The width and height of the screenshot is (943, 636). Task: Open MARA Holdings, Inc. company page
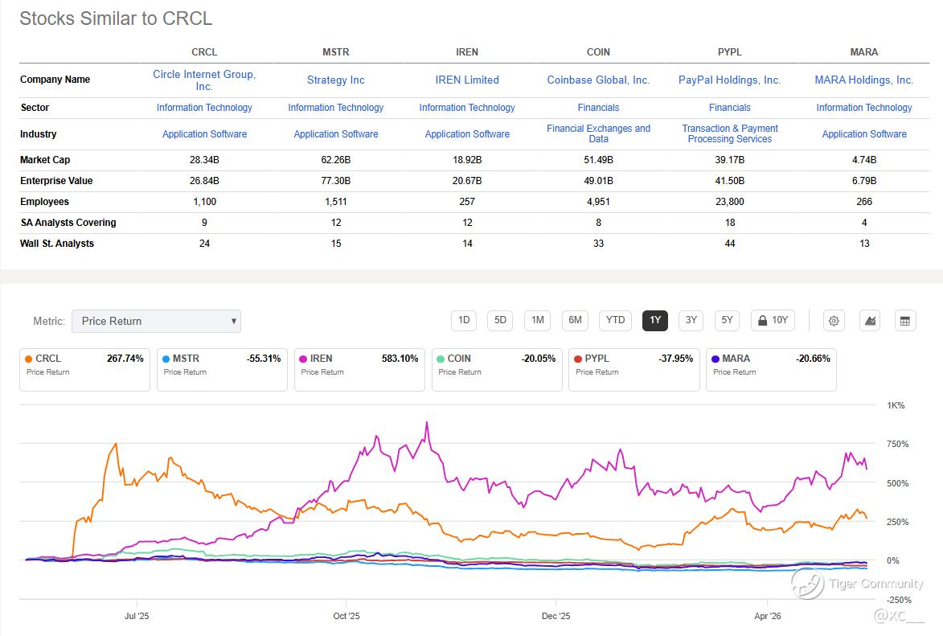pyautogui.click(x=864, y=80)
